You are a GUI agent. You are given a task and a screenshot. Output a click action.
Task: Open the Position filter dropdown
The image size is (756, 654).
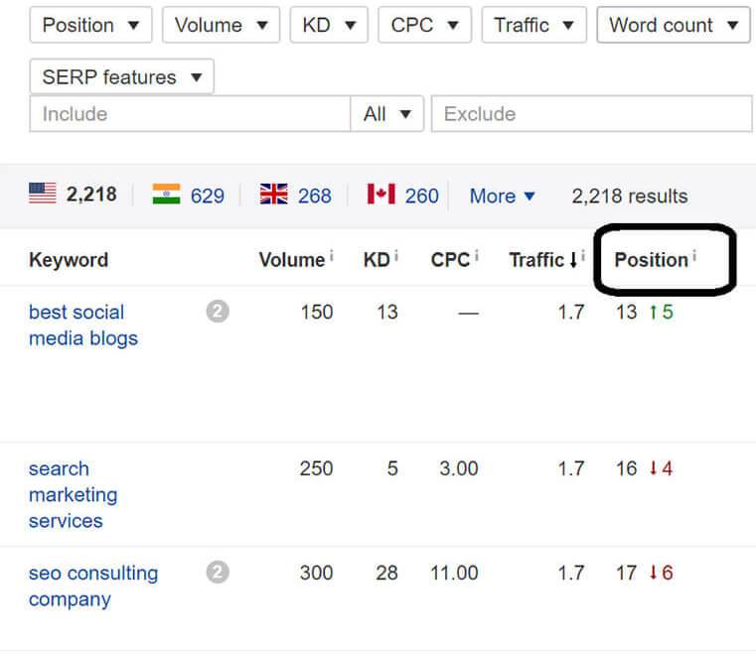[x=90, y=25]
